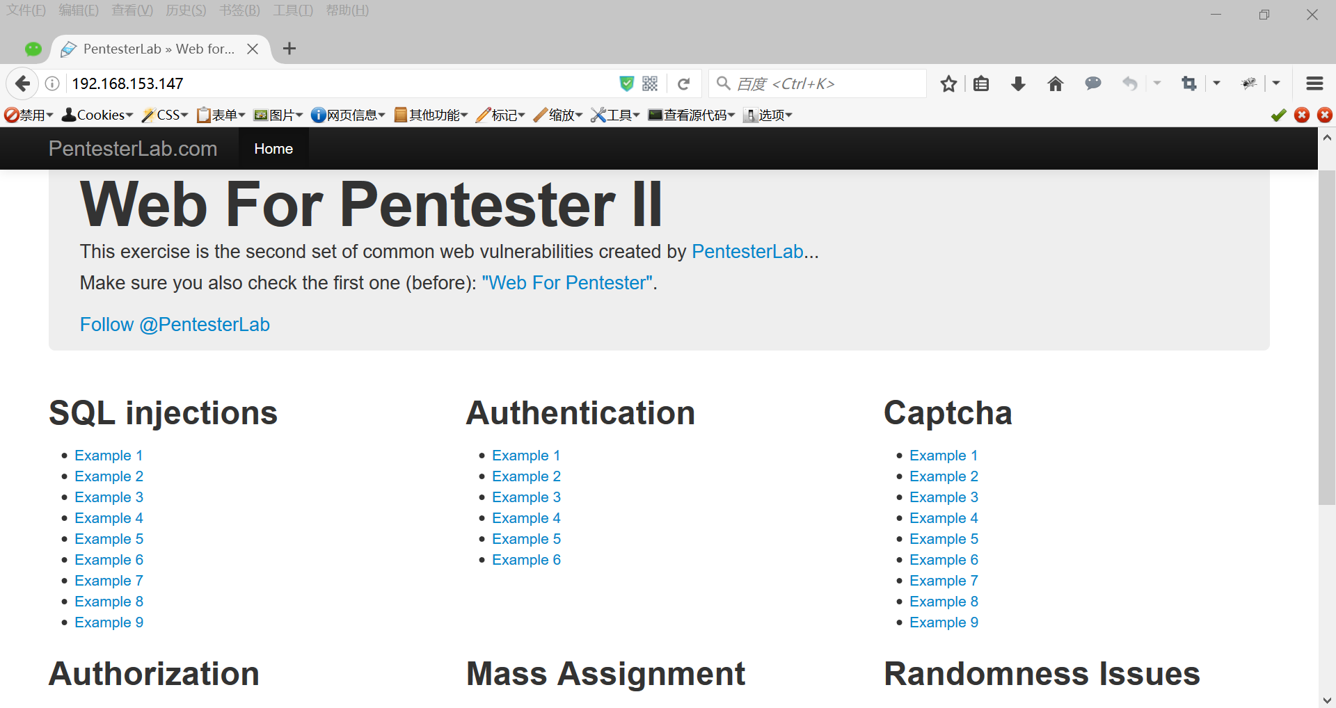Viewport: 1336px width, 708px height.
Task: Open the CSS dropdown menu
Action: [165, 115]
